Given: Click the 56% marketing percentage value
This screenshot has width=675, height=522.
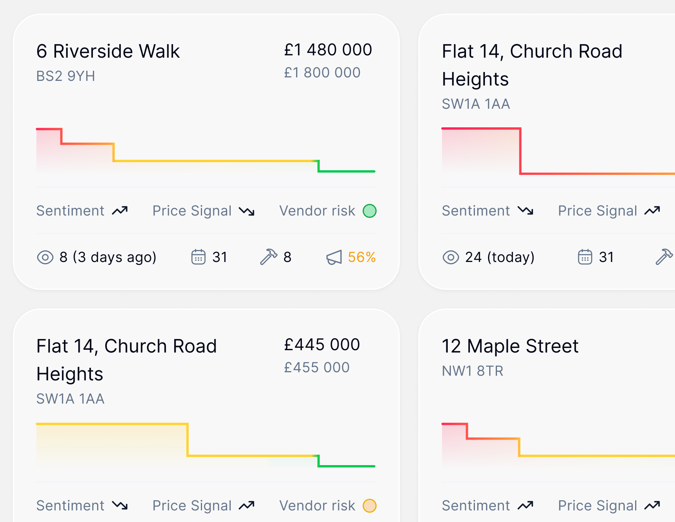Looking at the screenshot, I should pyautogui.click(x=362, y=257).
